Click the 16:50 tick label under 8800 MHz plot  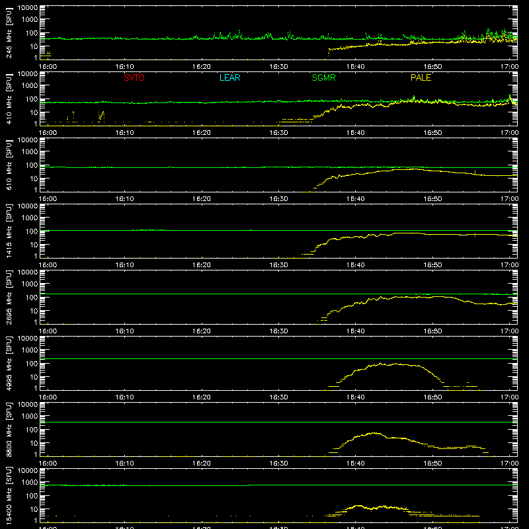pos(433,464)
